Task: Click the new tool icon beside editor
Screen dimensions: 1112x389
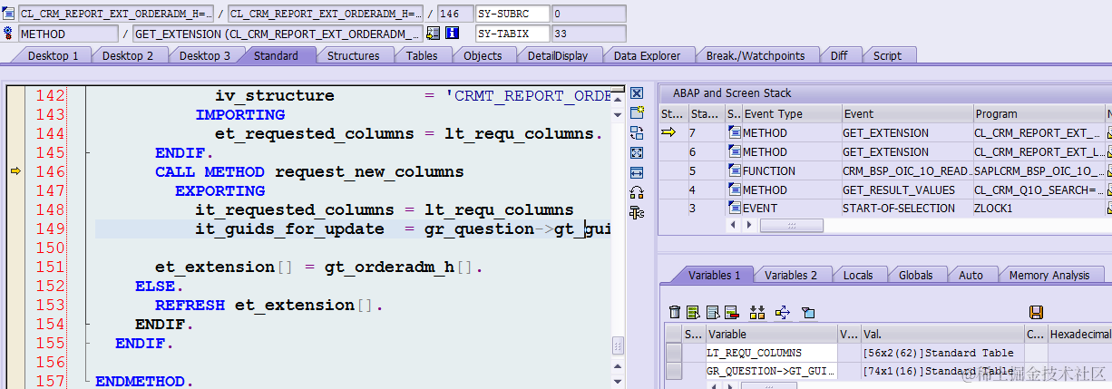Action: (x=637, y=112)
